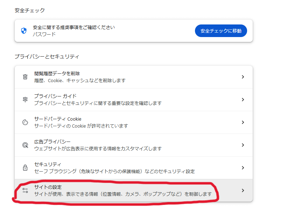Select the プライバシー ガイド title text
This screenshot has width=287, height=209.
click(x=55, y=96)
